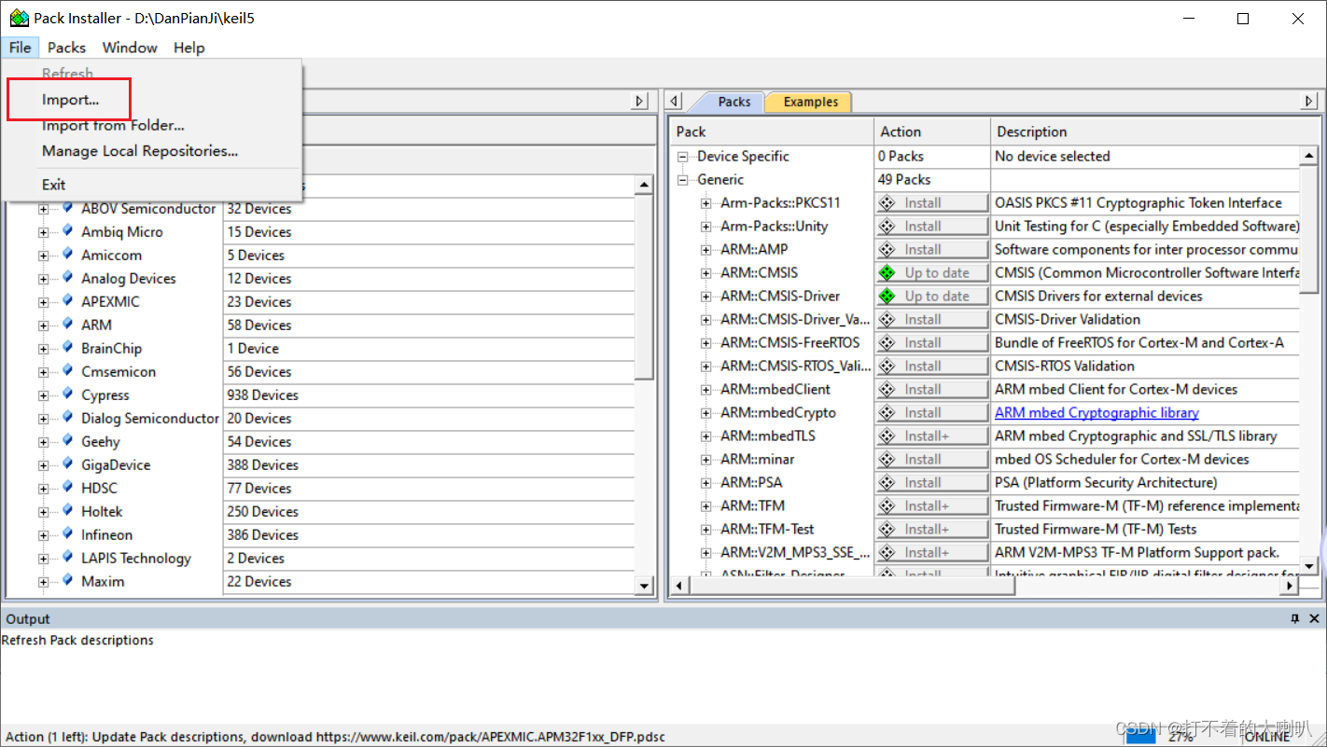Click the vendor icon beside Maxim
Viewport: 1327px width, 747px height.
tap(67, 581)
